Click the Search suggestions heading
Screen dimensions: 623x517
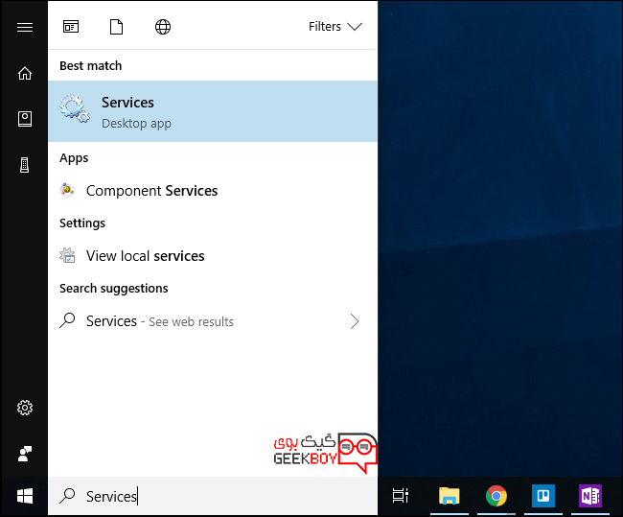(114, 289)
